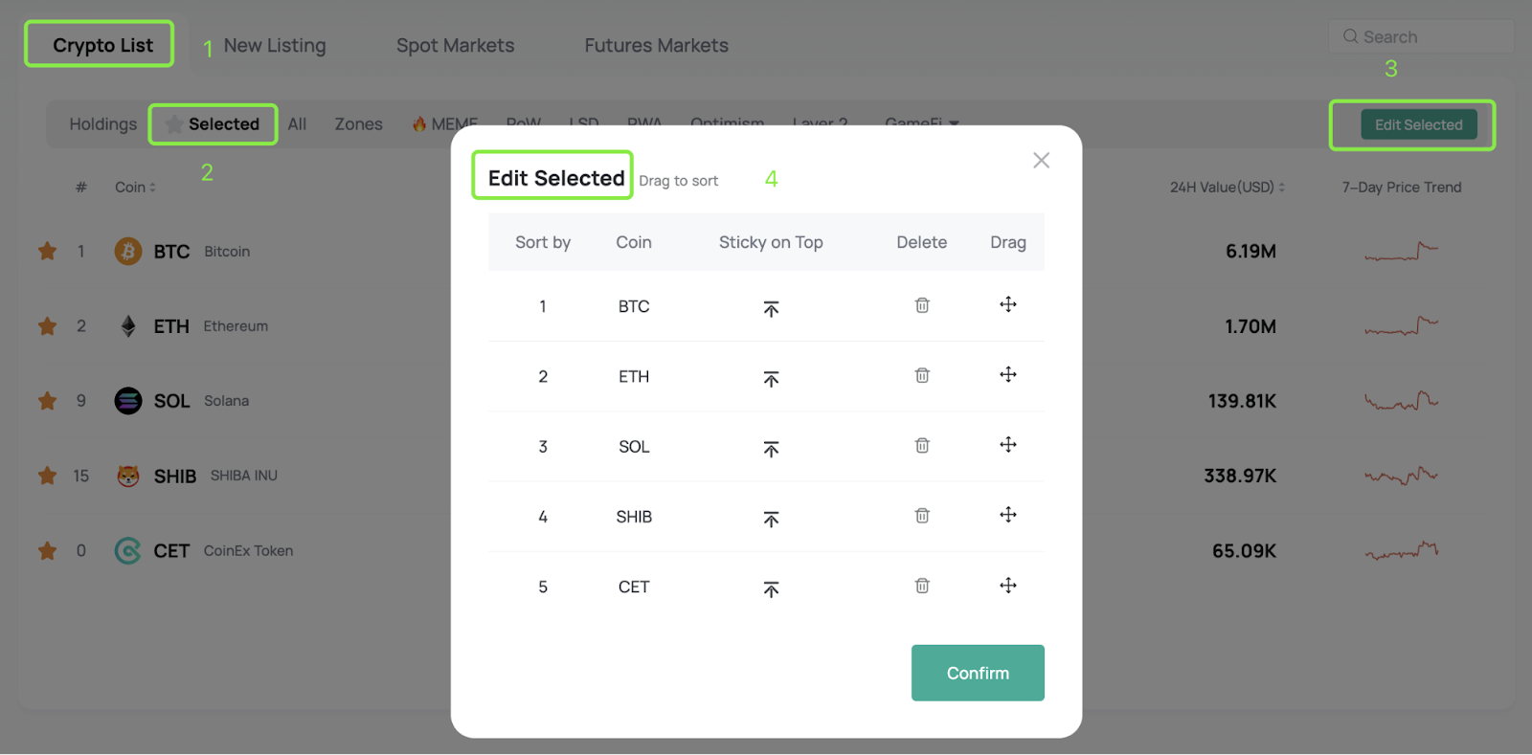Sort by 24H Value(USD) column
The height and width of the screenshot is (755, 1532).
click(x=1228, y=187)
